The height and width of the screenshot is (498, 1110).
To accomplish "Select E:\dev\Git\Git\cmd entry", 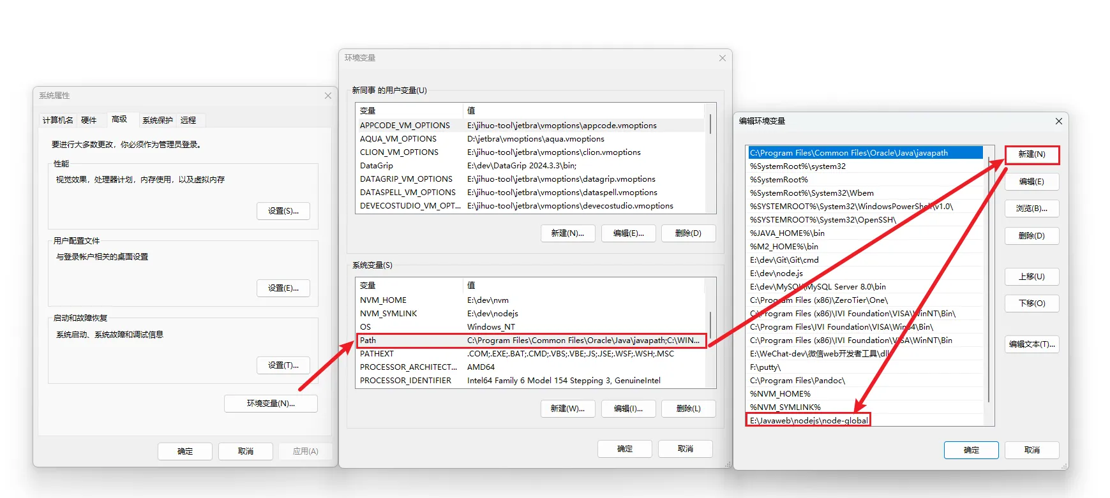I will tap(866, 260).
